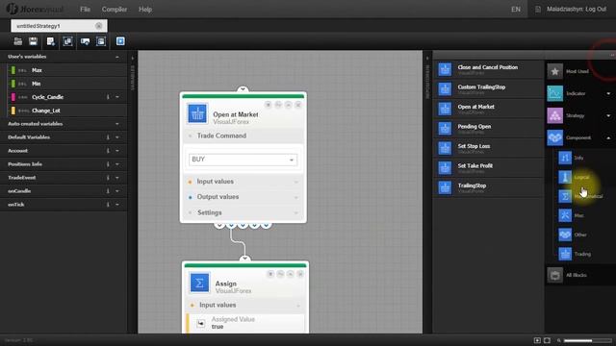This screenshot has height=346, width=616.
Task: Click the fifth toolbar icon after the save icon
Action: (x=85, y=41)
